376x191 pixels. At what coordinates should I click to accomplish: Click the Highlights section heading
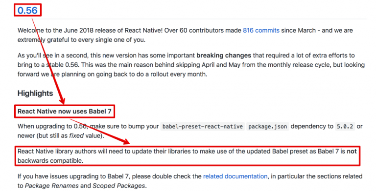point(35,94)
